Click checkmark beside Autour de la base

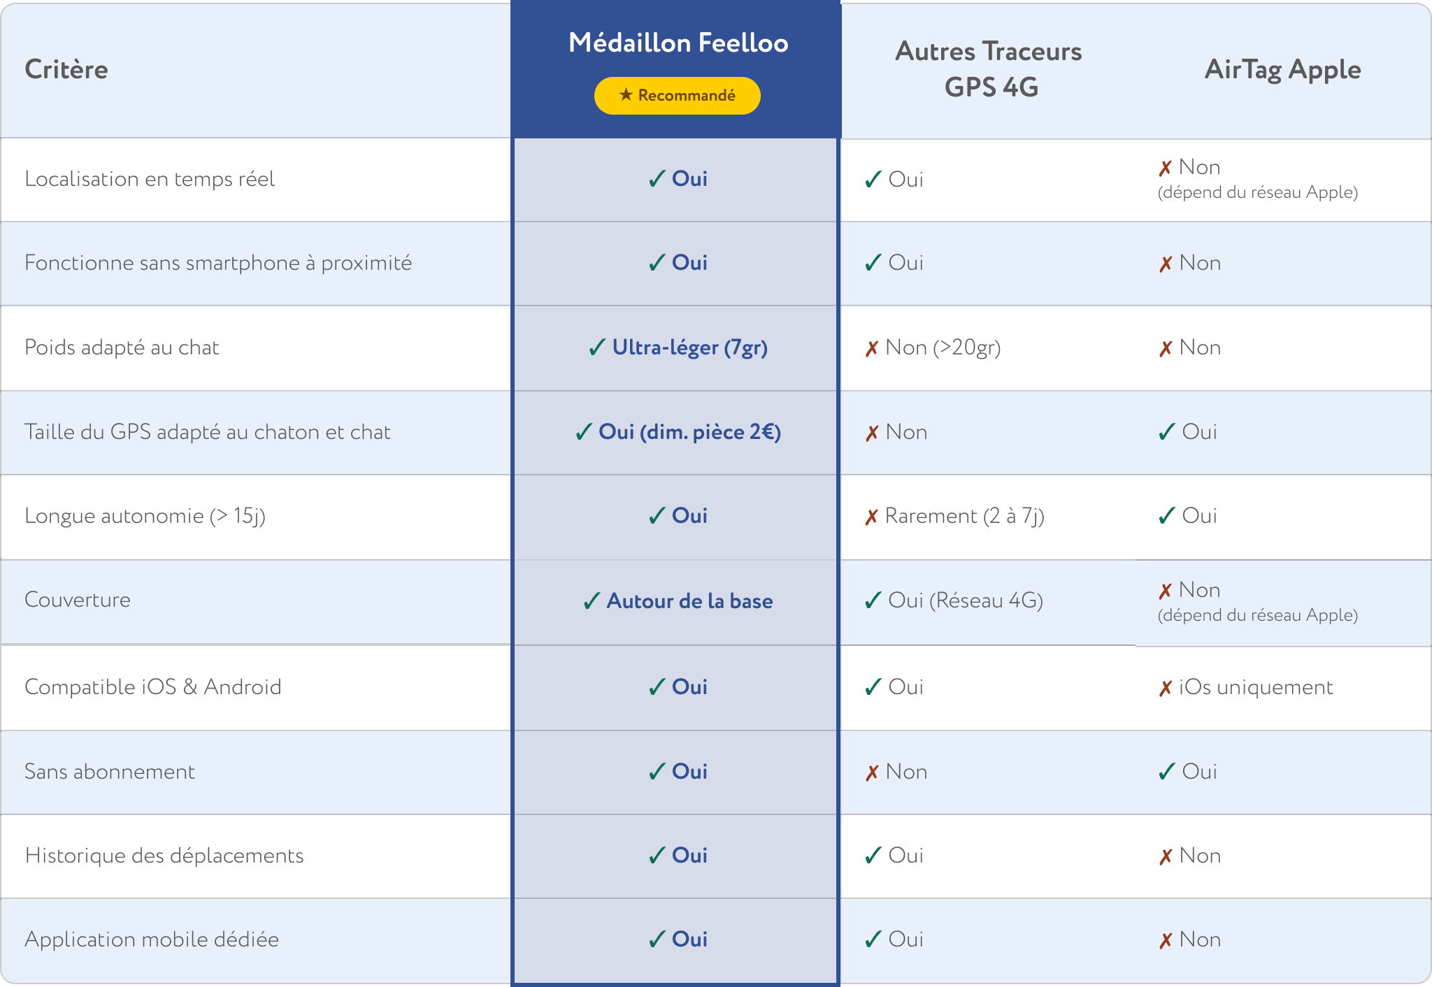592,601
